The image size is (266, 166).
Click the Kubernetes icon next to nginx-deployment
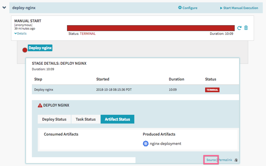click(x=146, y=143)
